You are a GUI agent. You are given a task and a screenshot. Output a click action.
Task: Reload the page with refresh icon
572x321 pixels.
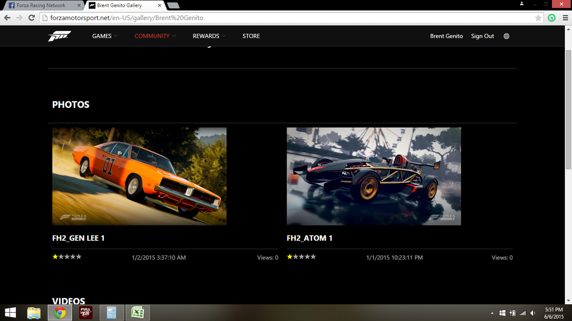31,18
